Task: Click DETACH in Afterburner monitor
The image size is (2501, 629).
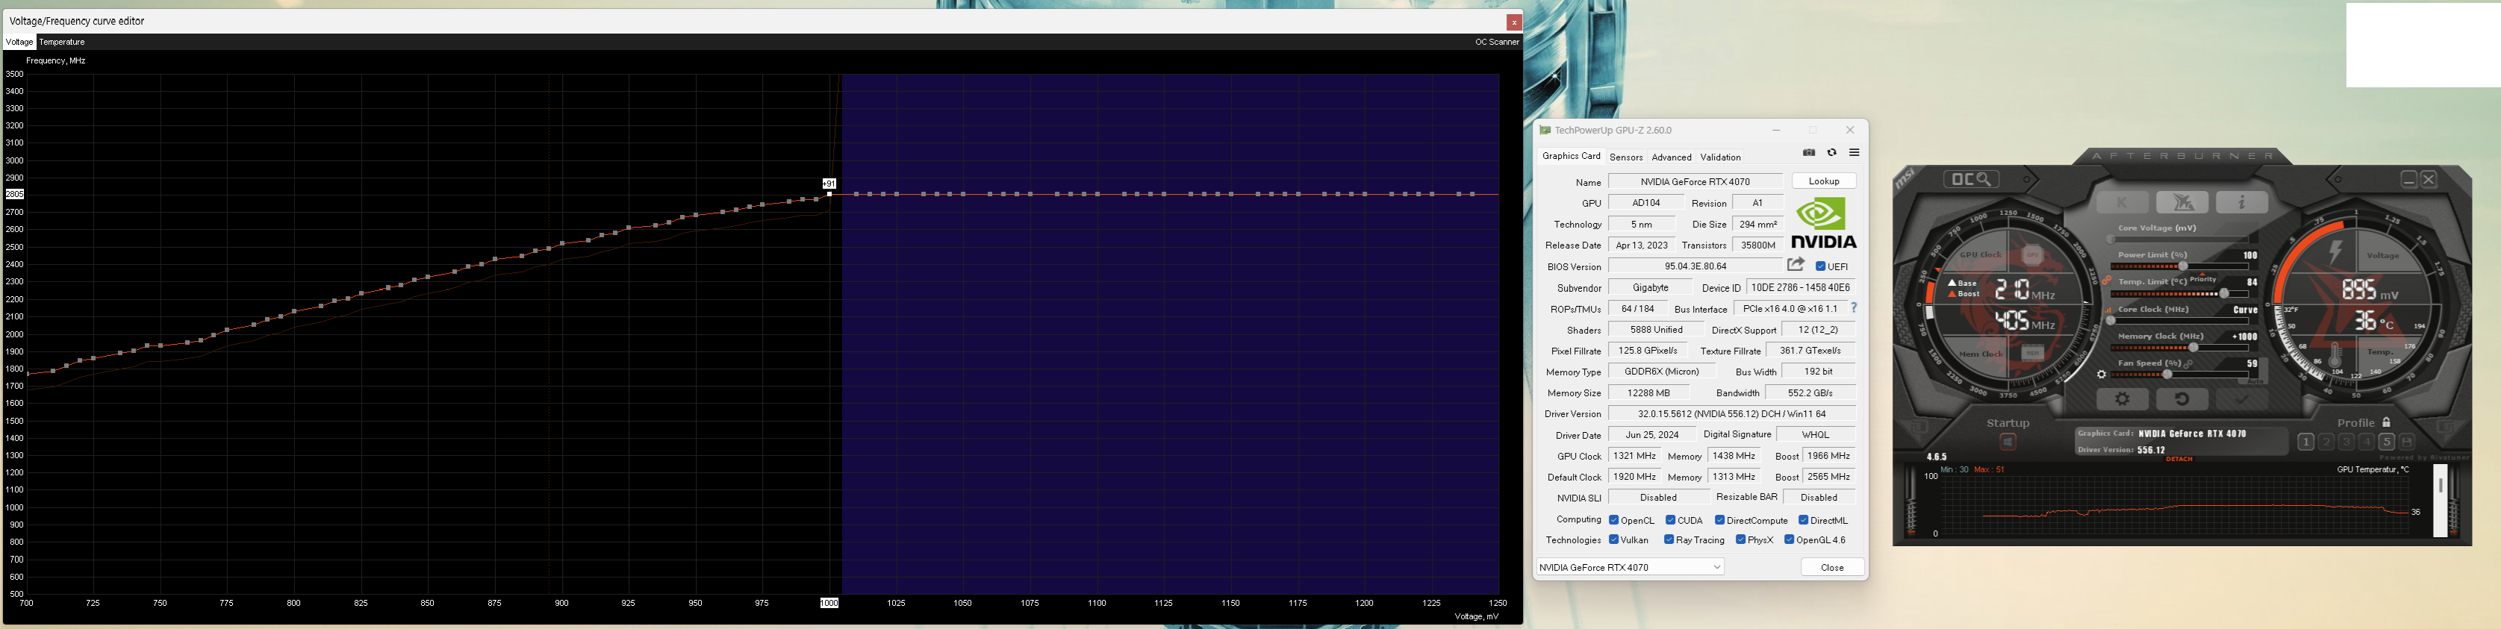Action: pyautogui.click(x=2180, y=459)
